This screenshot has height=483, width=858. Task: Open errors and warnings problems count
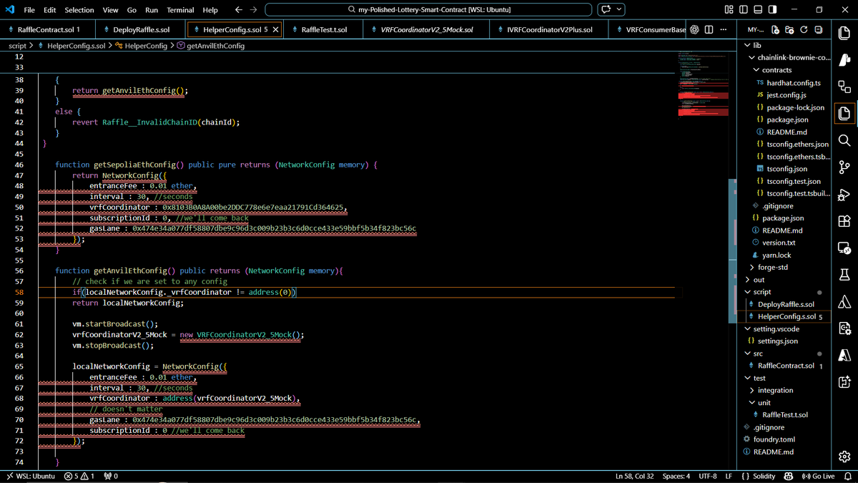point(79,476)
